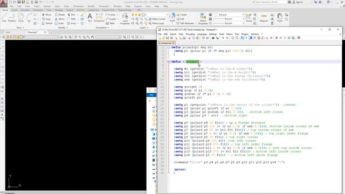Click Create block button
This screenshot has width=345, height=194.
point(182,15)
